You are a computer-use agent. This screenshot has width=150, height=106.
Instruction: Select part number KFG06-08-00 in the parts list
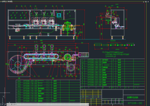(x=94, y=67)
